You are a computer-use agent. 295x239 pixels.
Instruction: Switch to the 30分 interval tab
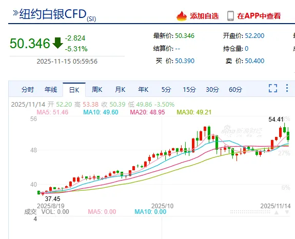click(x=212, y=90)
